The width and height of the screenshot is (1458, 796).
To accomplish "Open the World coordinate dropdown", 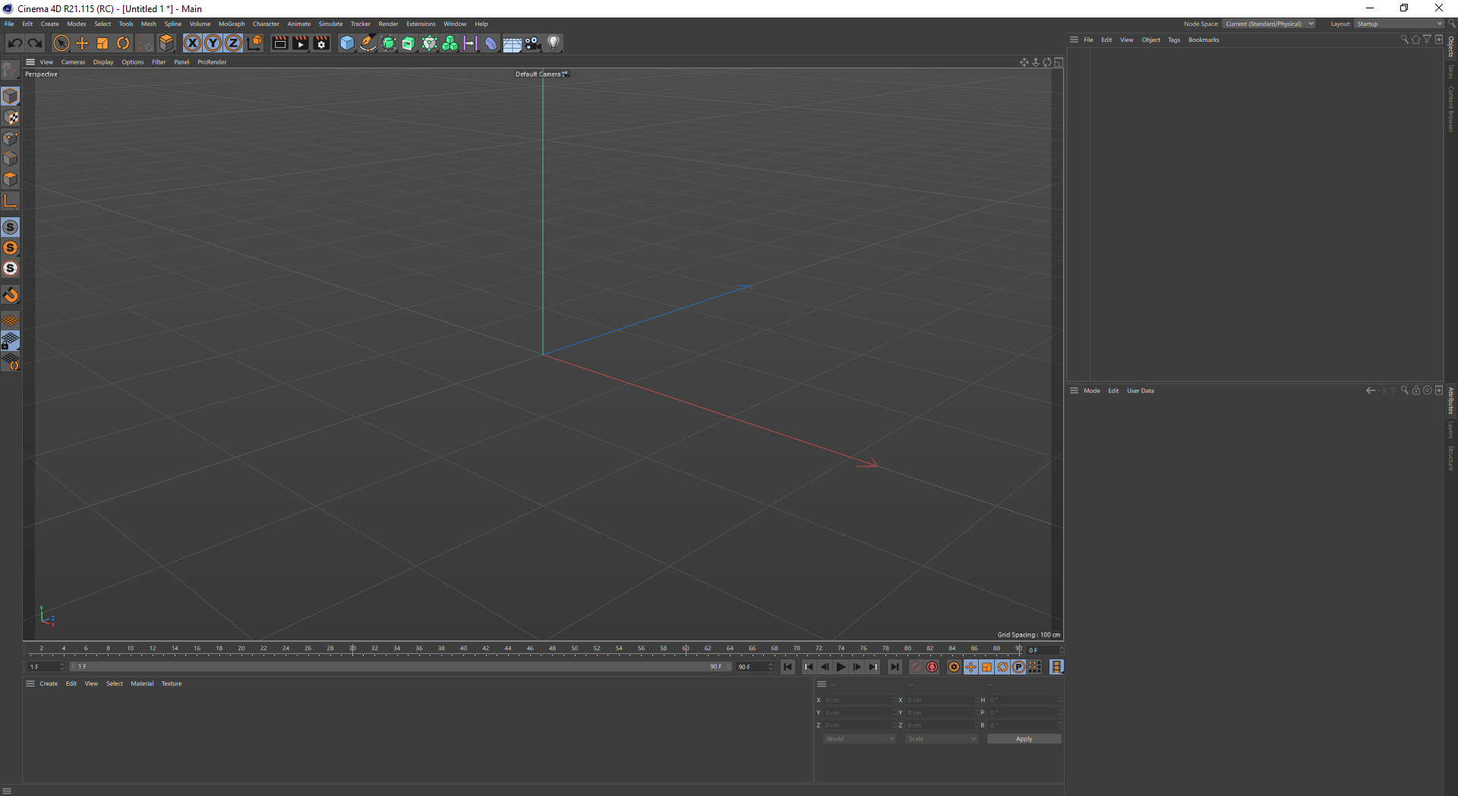I will (860, 739).
